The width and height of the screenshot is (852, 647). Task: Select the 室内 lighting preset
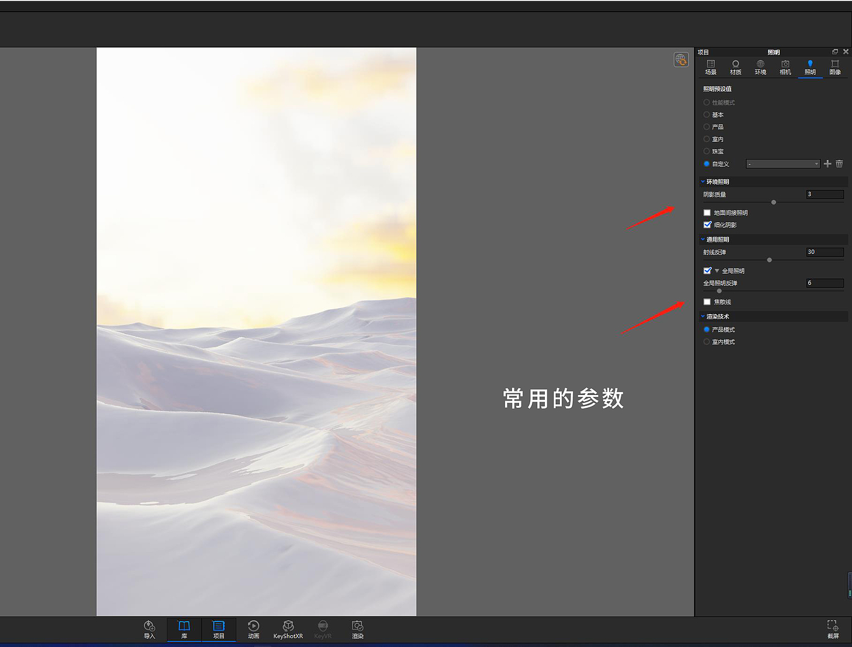click(x=707, y=139)
